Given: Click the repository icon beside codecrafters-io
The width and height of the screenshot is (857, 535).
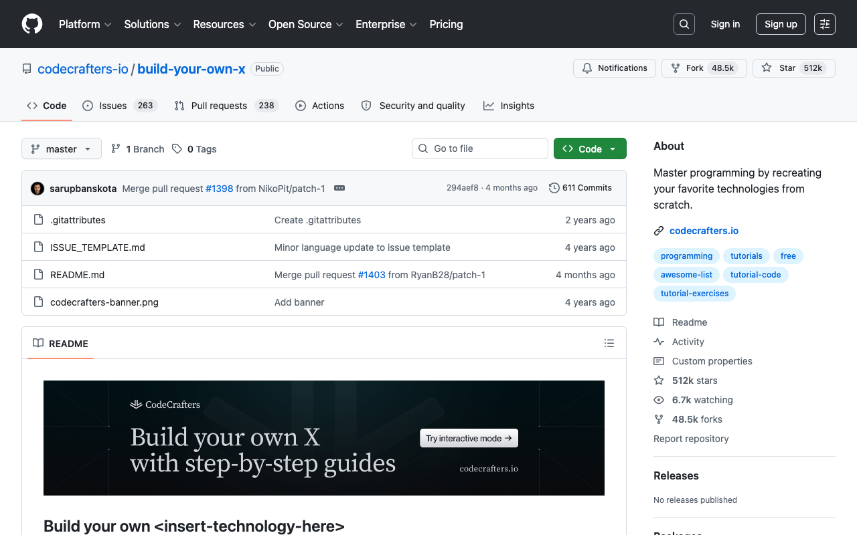Looking at the screenshot, I should point(27,69).
